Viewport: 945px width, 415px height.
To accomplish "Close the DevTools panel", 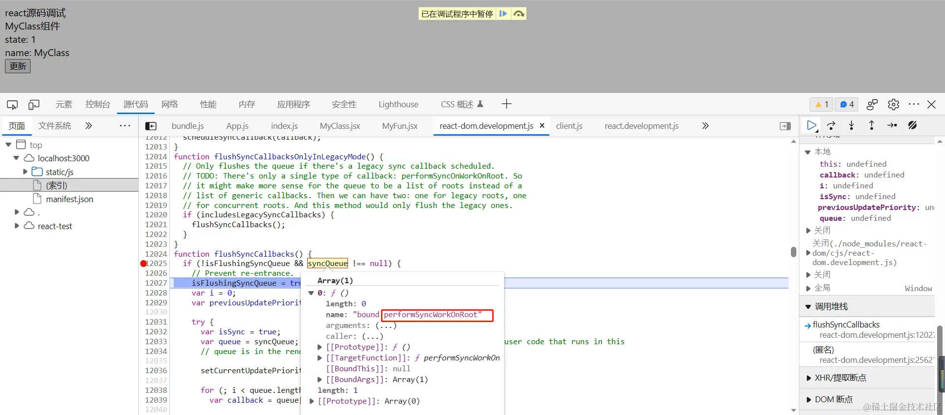I will point(931,104).
